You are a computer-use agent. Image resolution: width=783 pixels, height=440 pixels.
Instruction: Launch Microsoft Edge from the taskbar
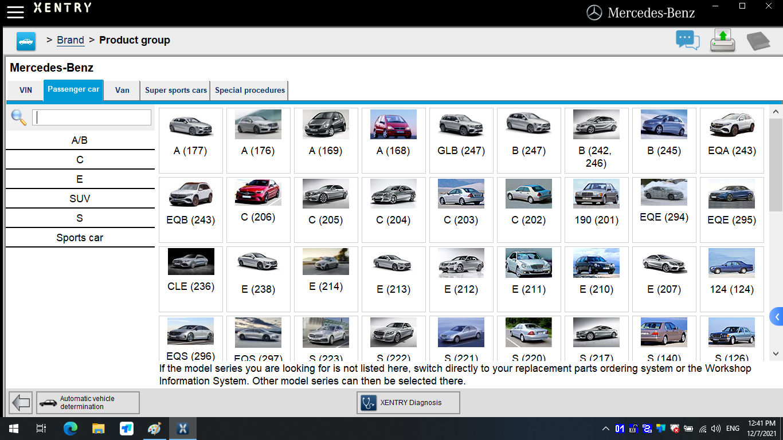(x=70, y=429)
